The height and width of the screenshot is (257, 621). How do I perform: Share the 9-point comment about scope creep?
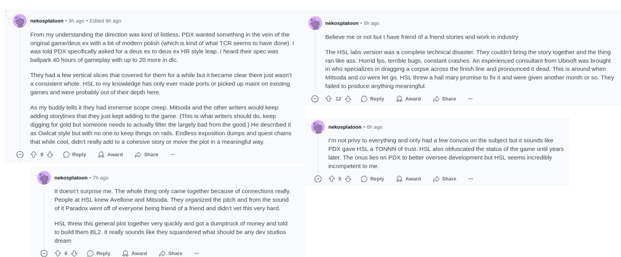click(146, 155)
